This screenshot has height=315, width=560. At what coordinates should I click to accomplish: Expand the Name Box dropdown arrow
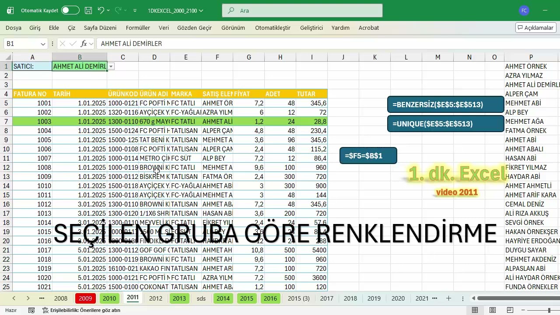(43, 44)
